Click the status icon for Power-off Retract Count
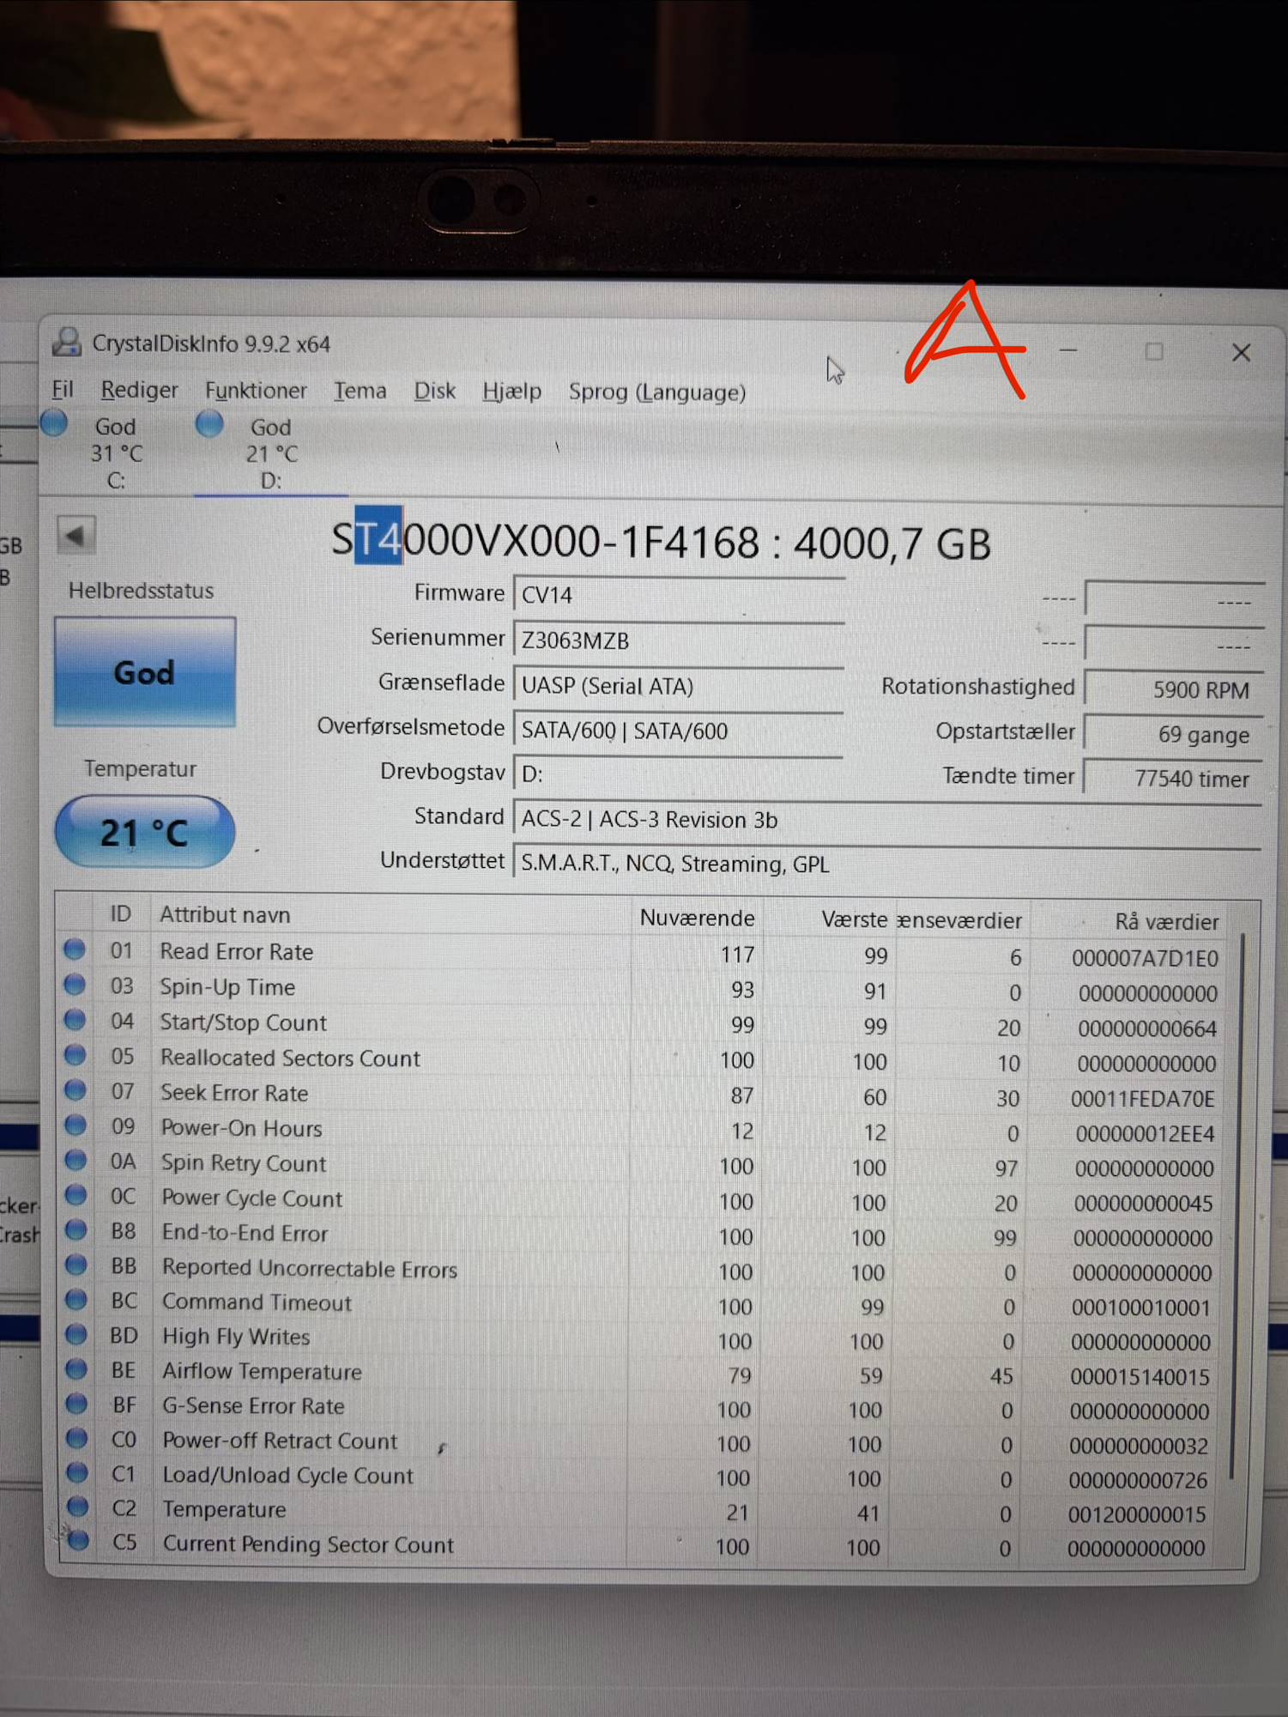1288x1717 pixels. pyautogui.click(x=77, y=1438)
